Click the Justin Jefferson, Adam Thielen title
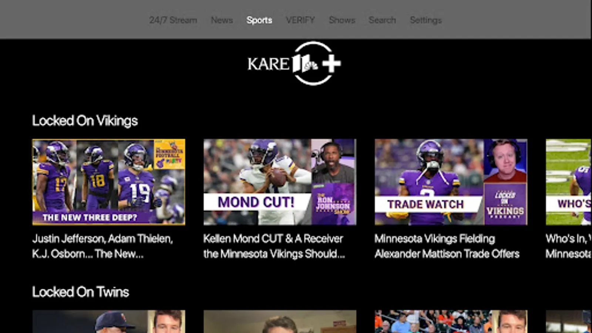The width and height of the screenshot is (592, 333). (x=103, y=246)
